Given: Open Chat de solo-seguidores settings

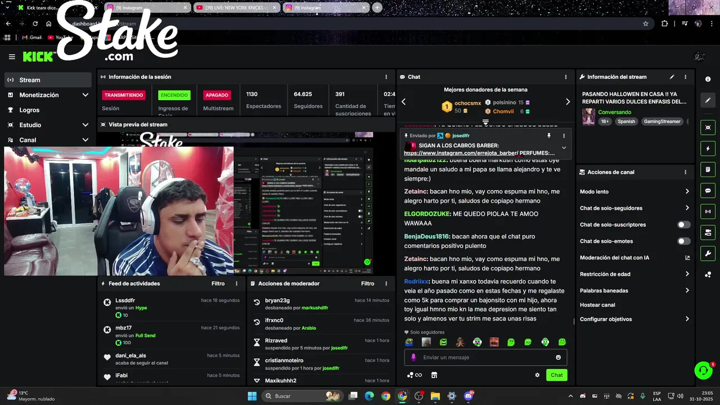Looking at the screenshot, I should pyautogui.click(x=634, y=208).
